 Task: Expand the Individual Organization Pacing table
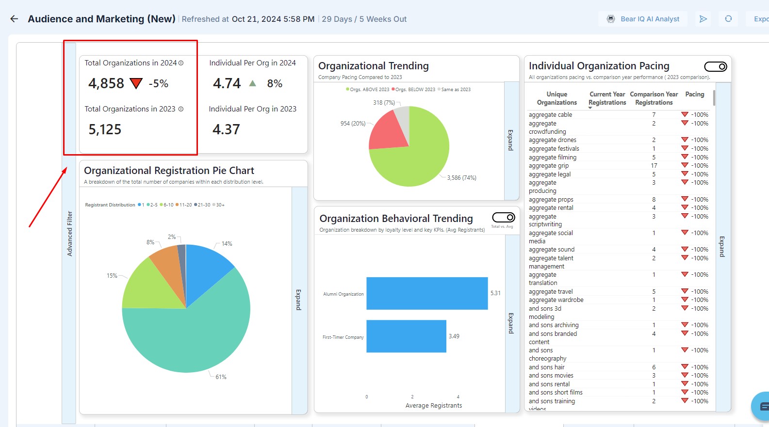click(x=722, y=246)
